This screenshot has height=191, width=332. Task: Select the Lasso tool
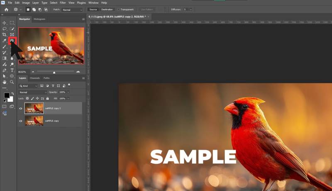click(x=5, y=29)
